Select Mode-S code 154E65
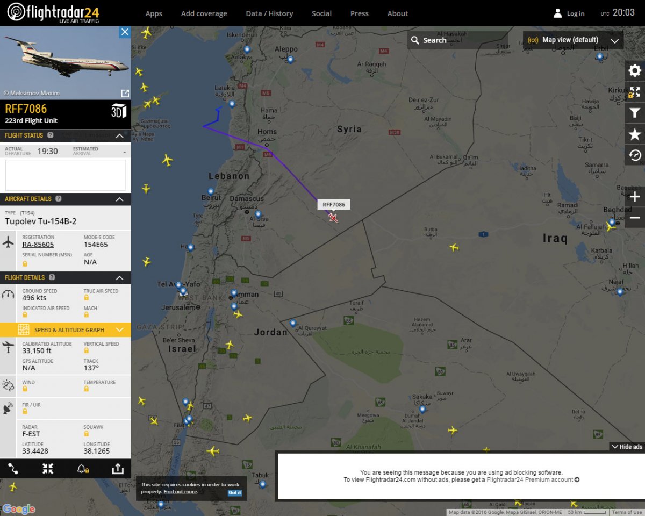Viewport: 645px width, 516px height. pyautogui.click(x=96, y=245)
